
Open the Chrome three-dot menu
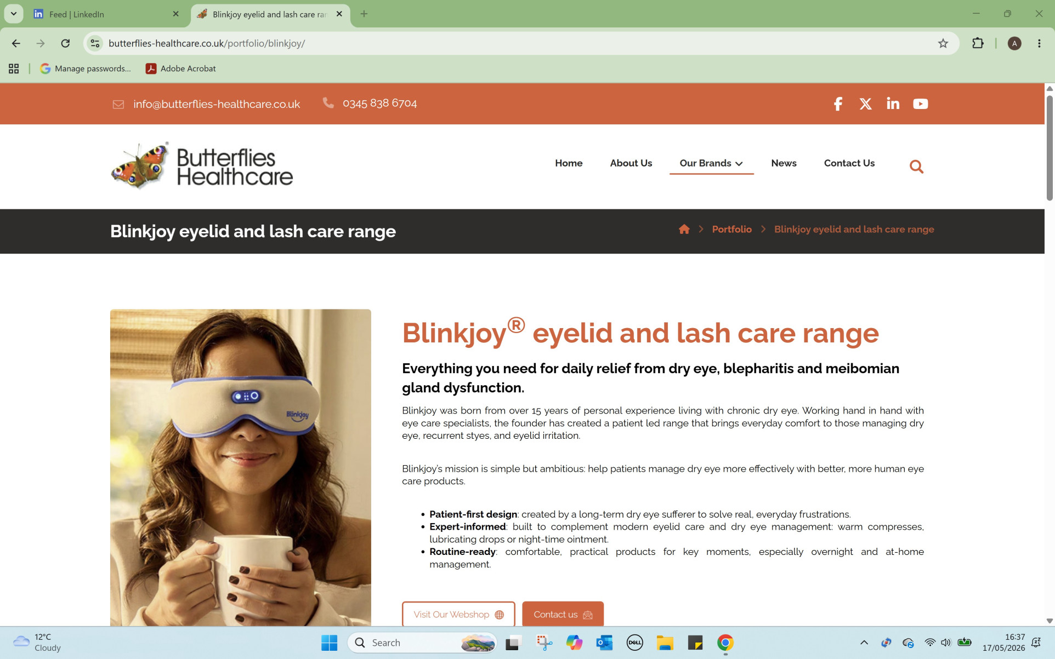pos(1039,43)
